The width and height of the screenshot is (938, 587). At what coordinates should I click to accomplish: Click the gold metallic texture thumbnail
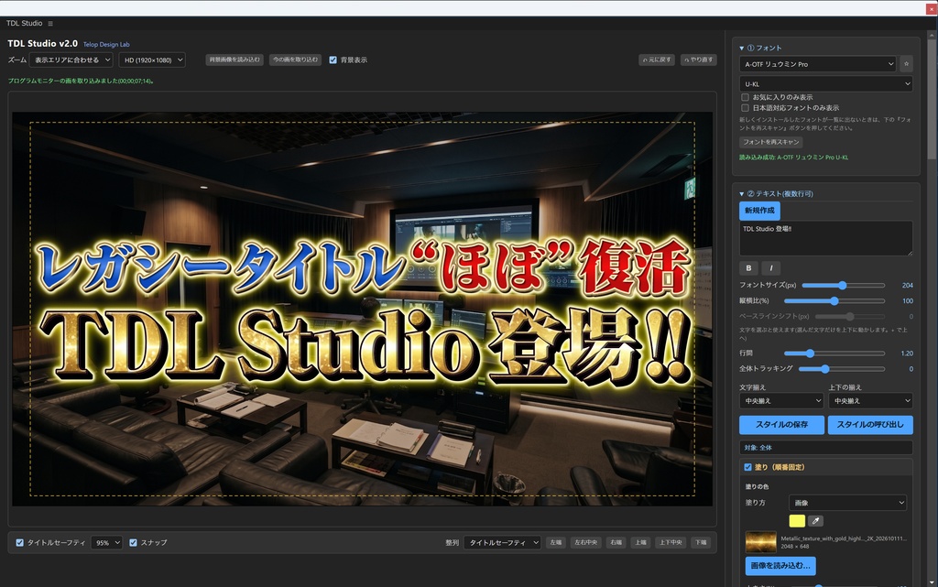coord(760,541)
